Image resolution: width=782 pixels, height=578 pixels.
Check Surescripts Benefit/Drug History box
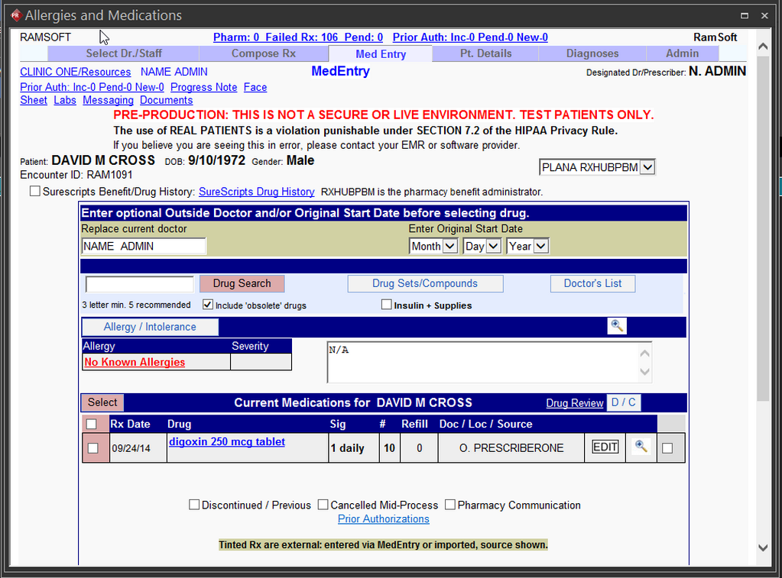pyautogui.click(x=35, y=192)
